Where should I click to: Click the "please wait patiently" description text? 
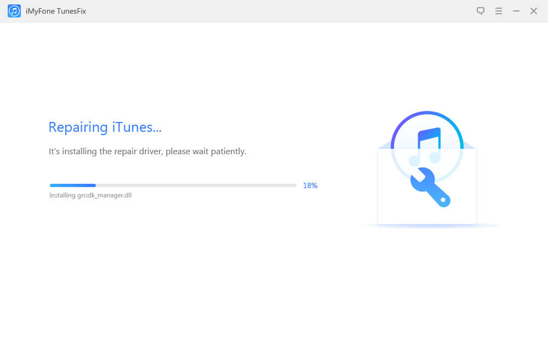coord(206,151)
